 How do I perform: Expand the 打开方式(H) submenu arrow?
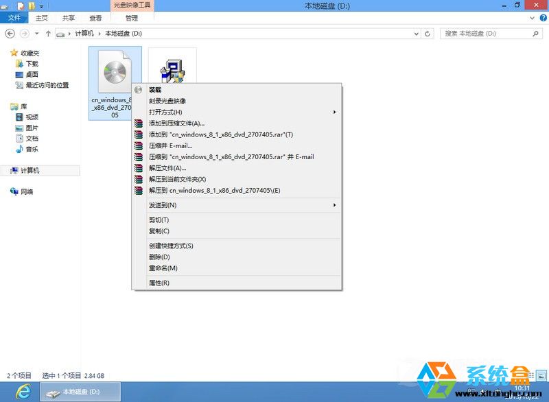click(335, 111)
